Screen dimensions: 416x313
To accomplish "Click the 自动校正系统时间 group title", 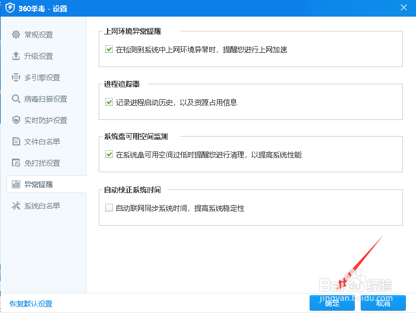I will coord(133,189).
